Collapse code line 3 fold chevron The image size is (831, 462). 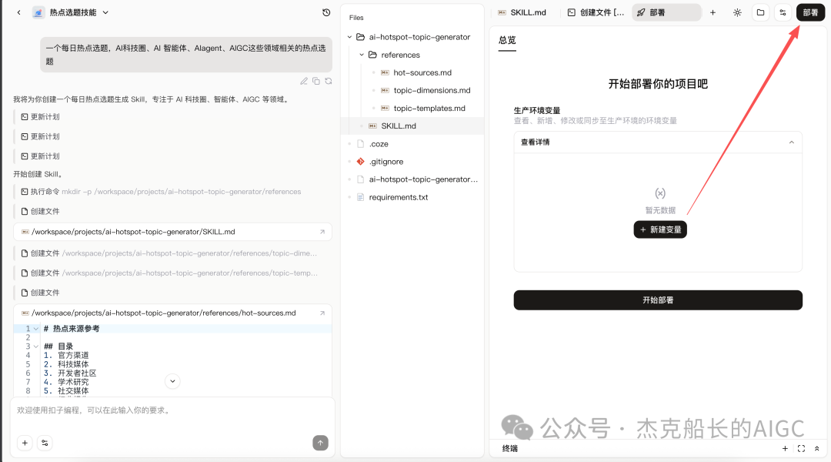tap(36, 346)
